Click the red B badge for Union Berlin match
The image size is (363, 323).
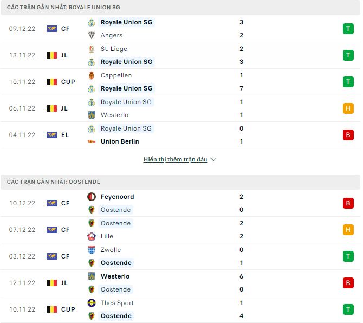(348, 135)
